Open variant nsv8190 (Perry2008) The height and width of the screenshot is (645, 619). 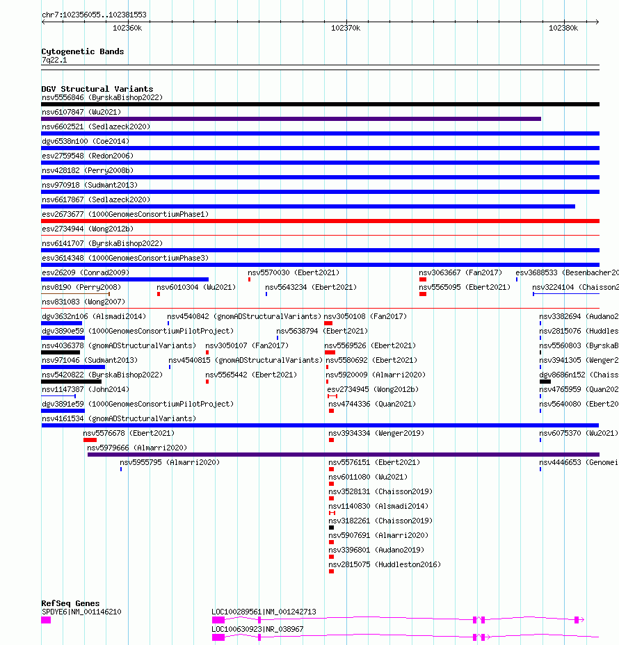(81, 287)
